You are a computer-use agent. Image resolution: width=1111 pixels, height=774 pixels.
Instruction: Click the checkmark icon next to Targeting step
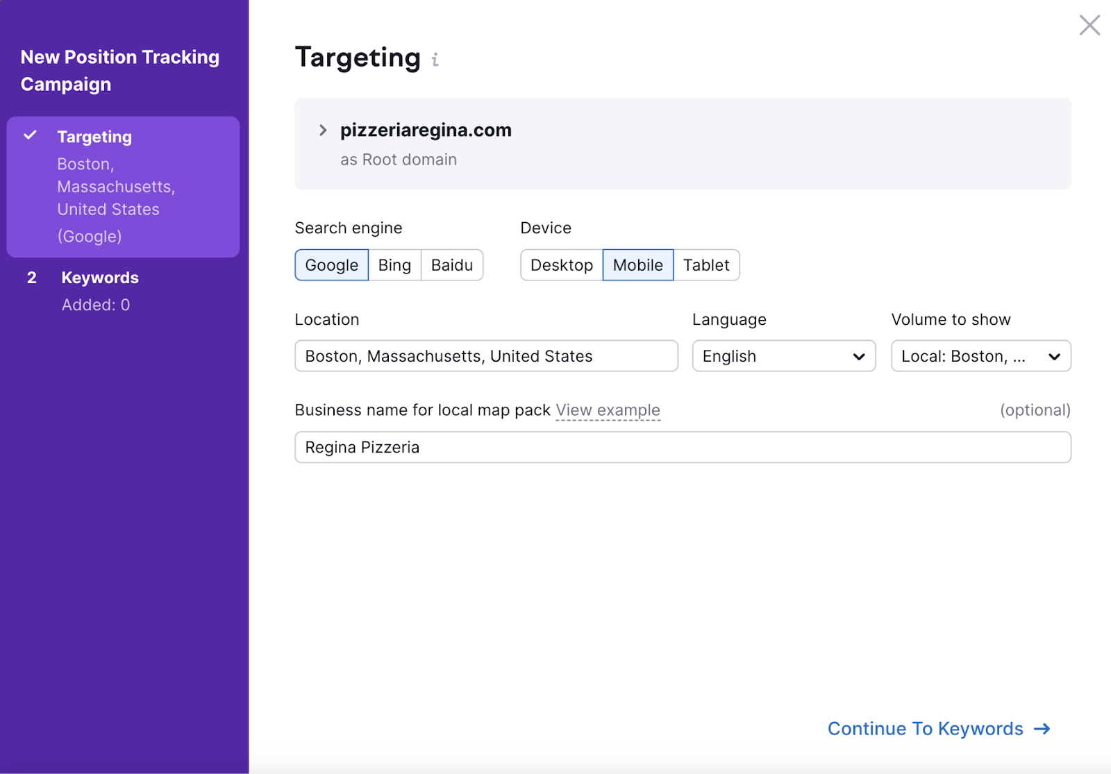29,137
